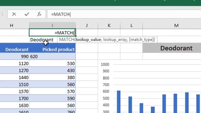Screen dimensions: 201x113
Task: Select the cell with value 590
Action: coord(52,98)
